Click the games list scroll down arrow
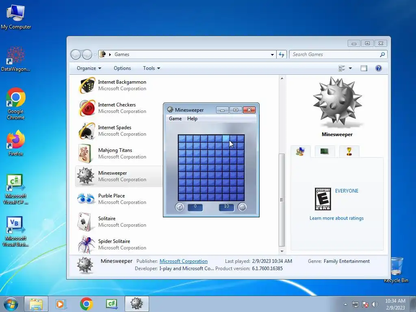Viewport: 416px width, 312px height. (x=282, y=251)
